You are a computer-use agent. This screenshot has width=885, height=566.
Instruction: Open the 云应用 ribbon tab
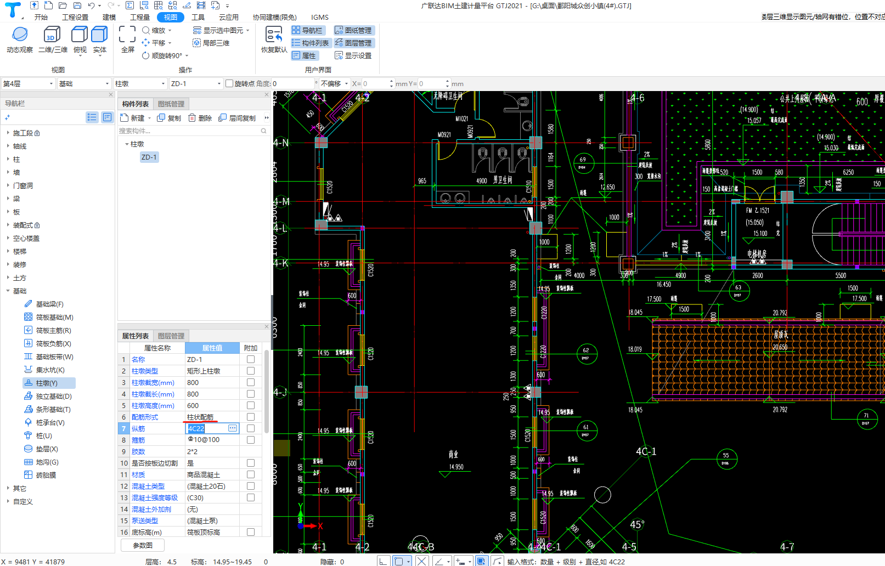[229, 17]
